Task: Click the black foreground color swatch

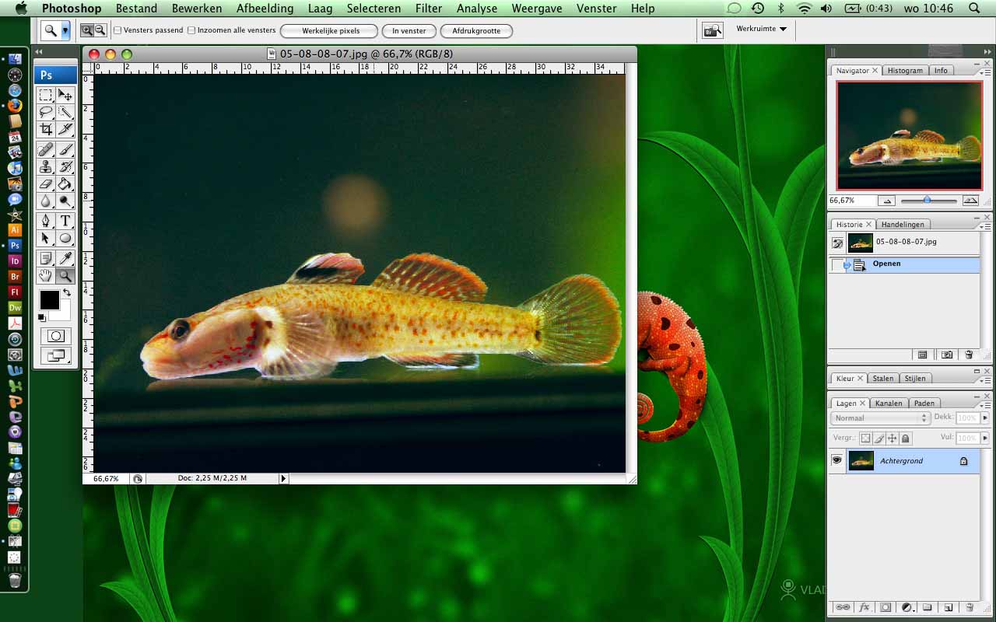Action: pyautogui.click(x=49, y=299)
